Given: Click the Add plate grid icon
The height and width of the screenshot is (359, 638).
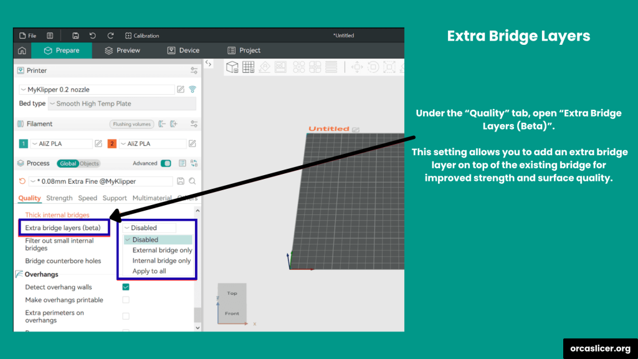Looking at the screenshot, I should click(248, 67).
